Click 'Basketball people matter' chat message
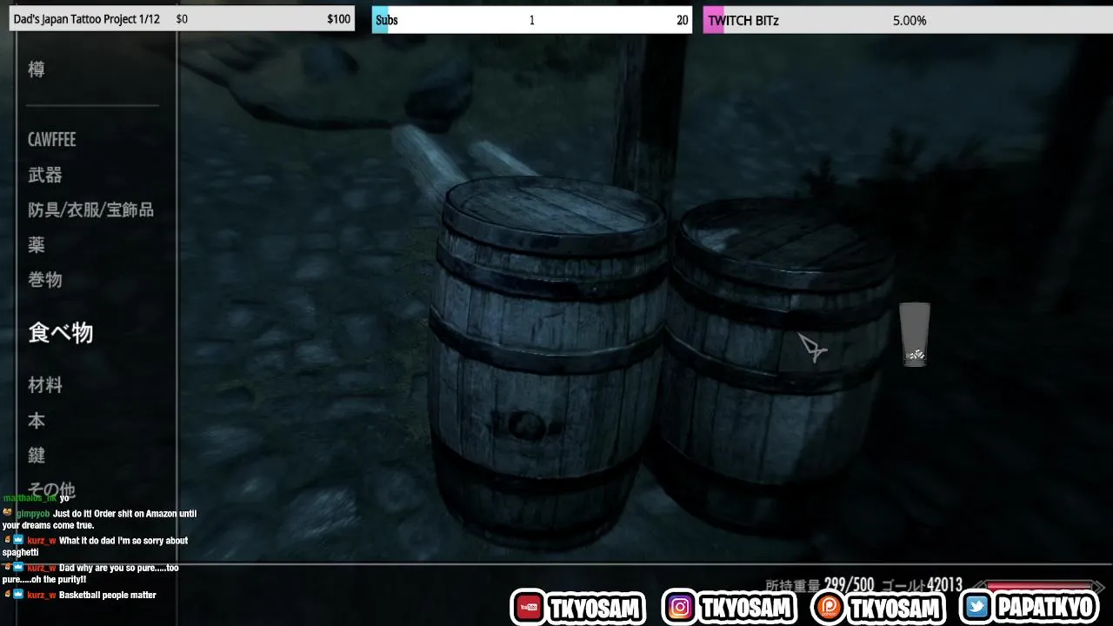Image resolution: width=1113 pixels, height=626 pixels. point(108,595)
